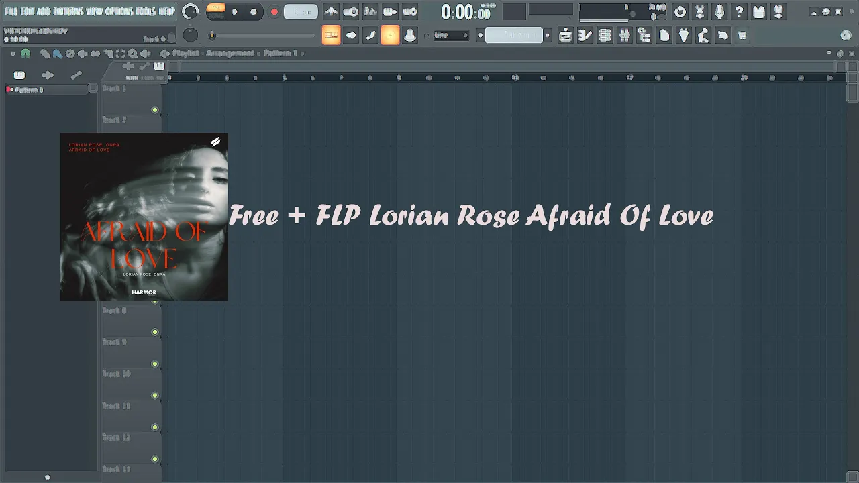The height and width of the screenshot is (483, 859).
Task: Toggle step editing mode icon
Action: 351,35
